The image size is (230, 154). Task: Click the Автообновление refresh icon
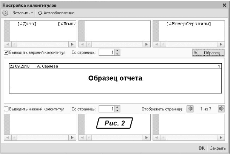click(x=40, y=13)
